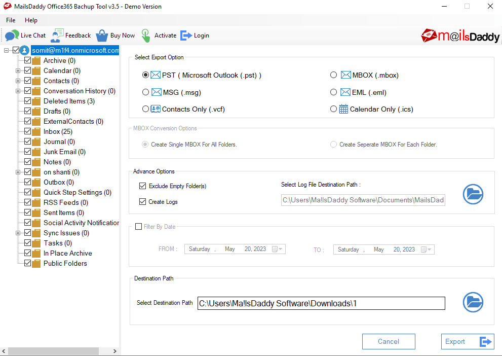This screenshot has height=356, width=502.
Task: Click the Tasks folder icon
Action: (x=36, y=243)
